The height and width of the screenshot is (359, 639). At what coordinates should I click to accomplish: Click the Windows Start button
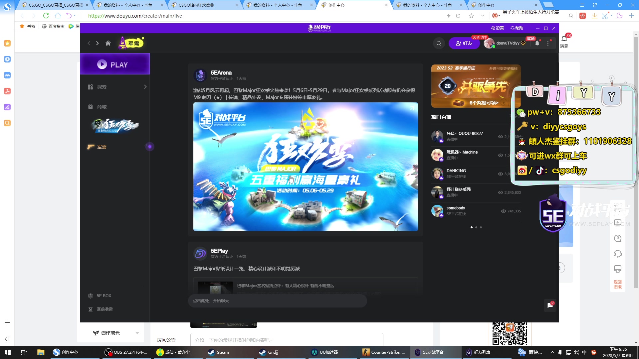(8, 352)
